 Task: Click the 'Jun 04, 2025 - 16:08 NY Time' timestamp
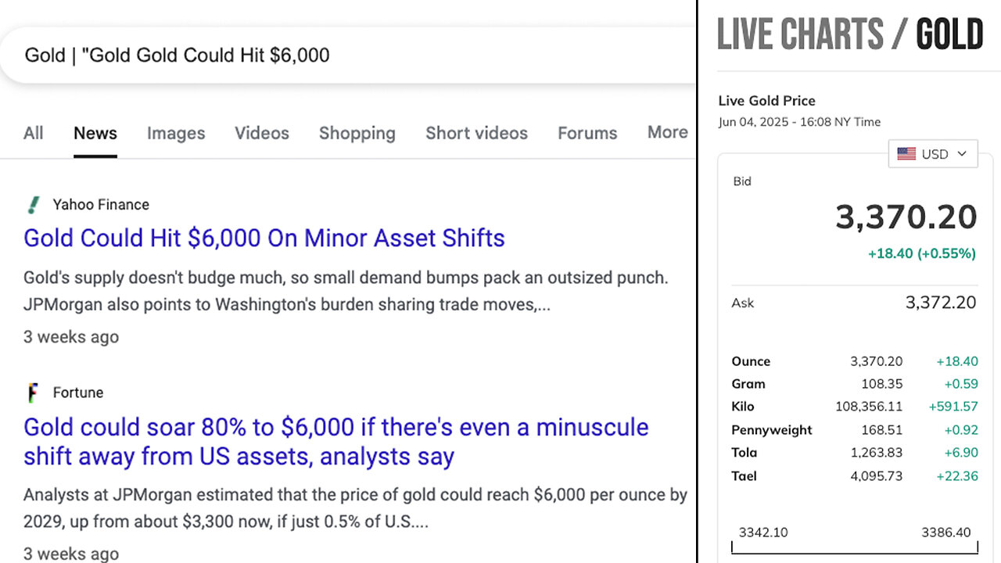pyautogui.click(x=799, y=122)
